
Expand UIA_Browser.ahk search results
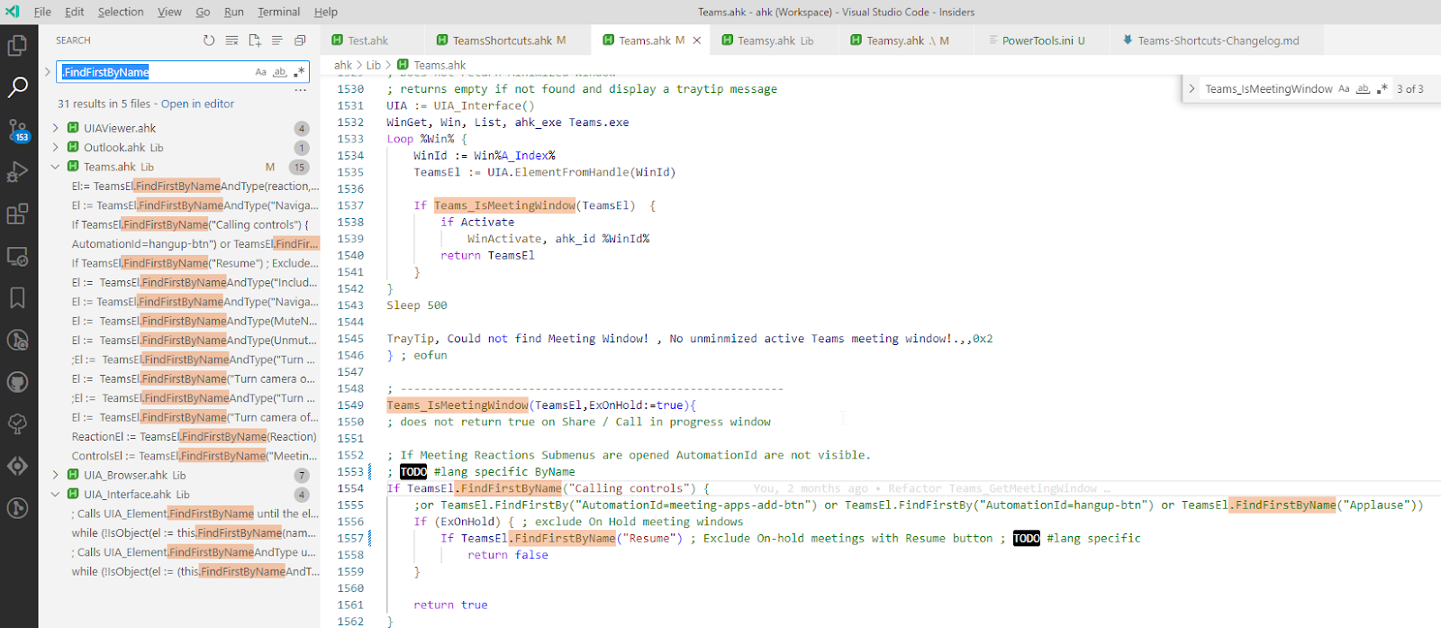point(55,475)
